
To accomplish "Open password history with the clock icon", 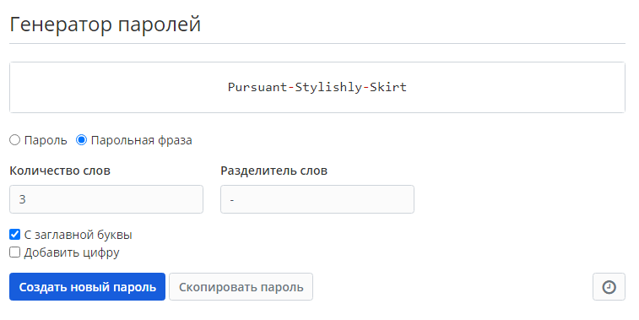I will [609, 287].
